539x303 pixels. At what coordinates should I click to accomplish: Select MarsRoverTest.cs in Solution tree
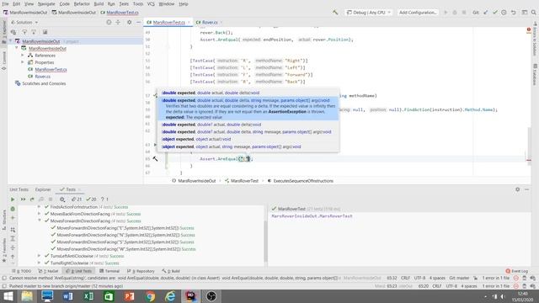click(x=51, y=69)
